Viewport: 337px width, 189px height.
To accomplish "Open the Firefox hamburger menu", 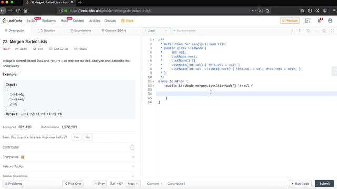I will (x=334, y=10).
